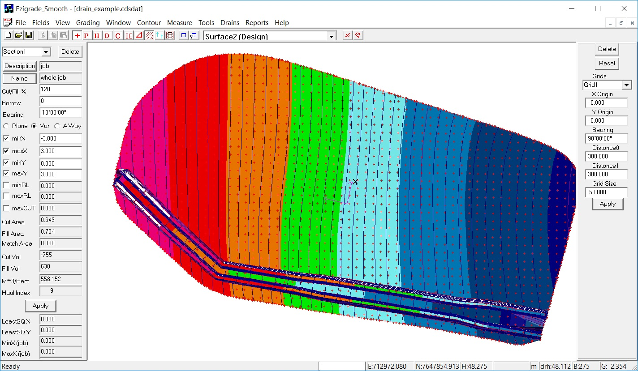
Task: Click the red grid mesh toolbar icon
Action: pos(170,36)
